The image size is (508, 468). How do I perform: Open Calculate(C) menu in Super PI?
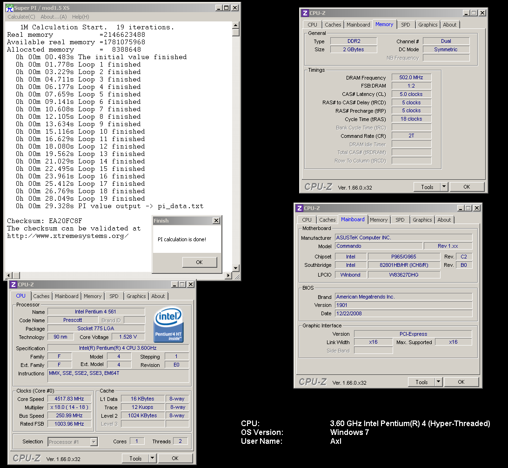[x=21, y=17]
